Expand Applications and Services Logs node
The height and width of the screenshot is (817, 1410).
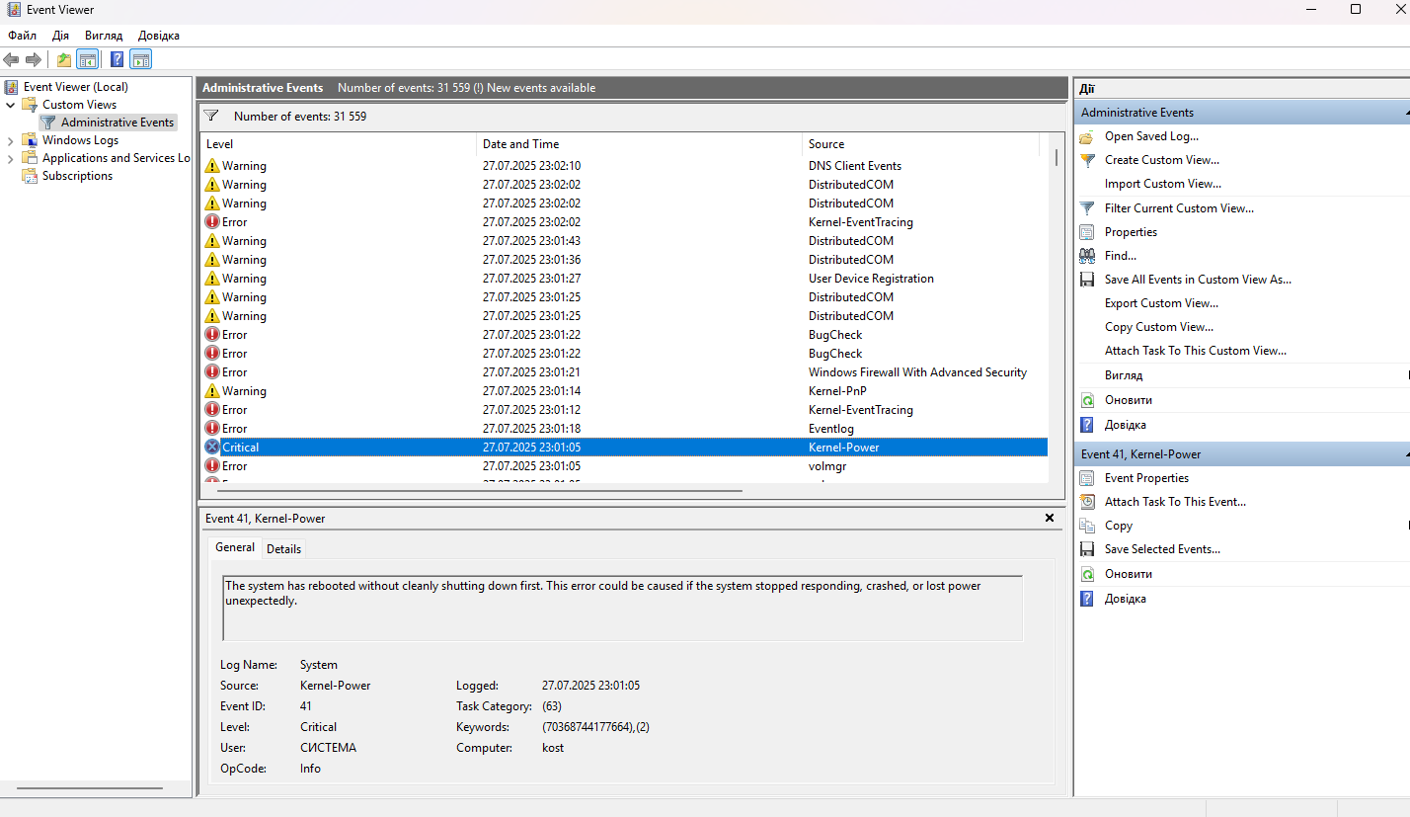click(11, 158)
